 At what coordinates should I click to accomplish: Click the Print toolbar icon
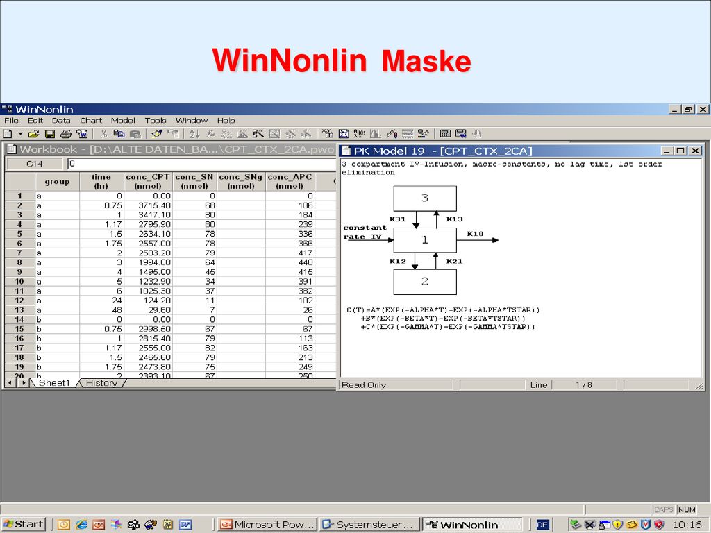[66, 134]
